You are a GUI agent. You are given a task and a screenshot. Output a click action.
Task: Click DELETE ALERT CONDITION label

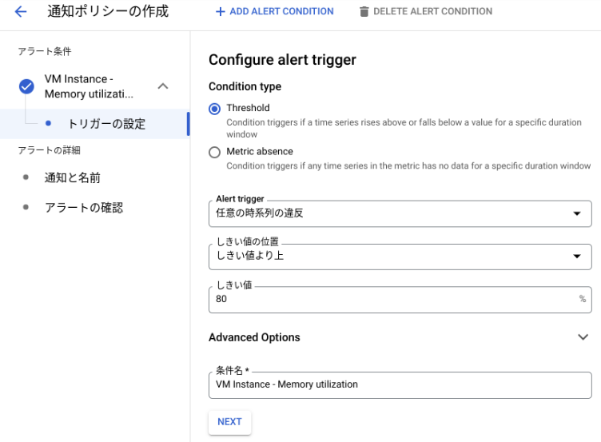[432, 11]
